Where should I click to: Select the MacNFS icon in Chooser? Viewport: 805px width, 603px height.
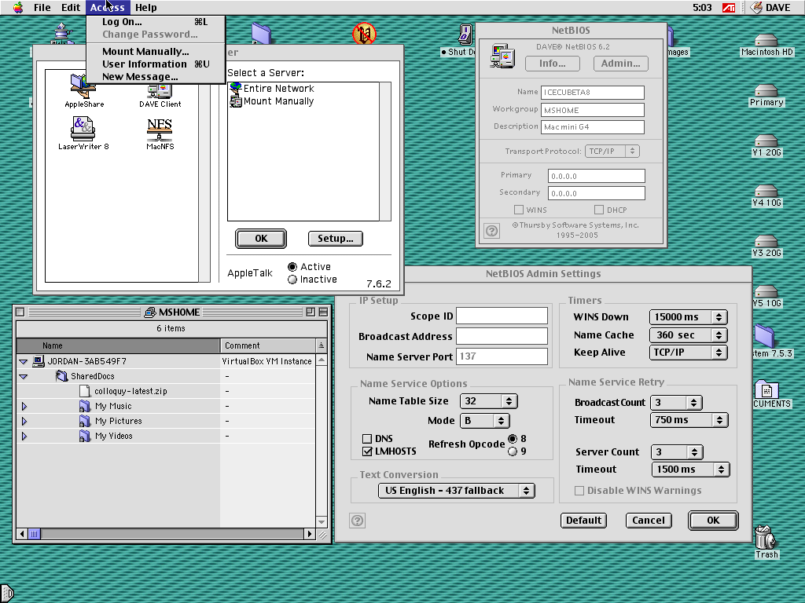click(160, 129)
